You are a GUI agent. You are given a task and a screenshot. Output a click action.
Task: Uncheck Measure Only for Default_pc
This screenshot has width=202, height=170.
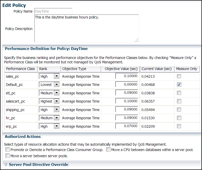point(179,85)
